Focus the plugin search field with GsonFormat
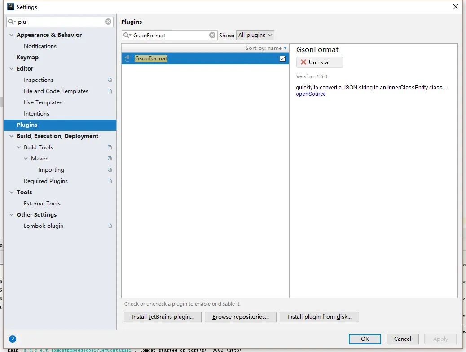The image size is (466, 352). click(x=169, y=35)
